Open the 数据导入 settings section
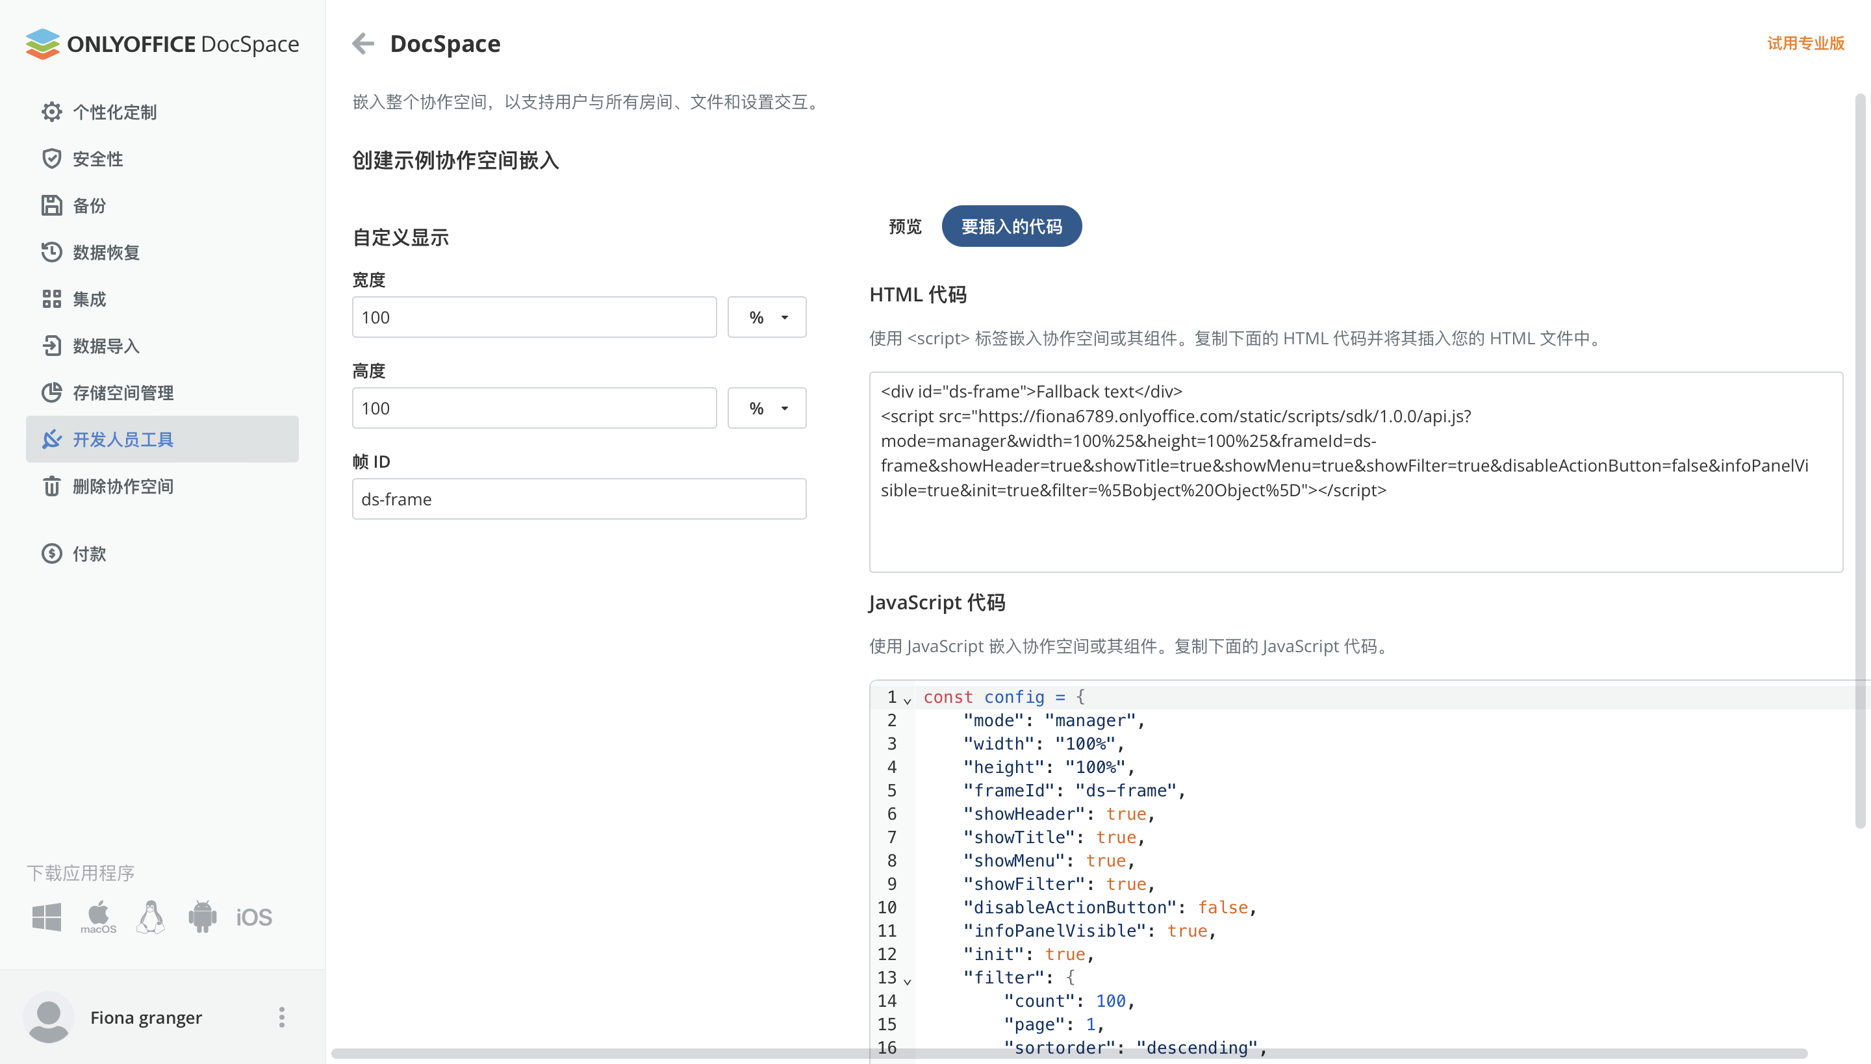The height and width of the screenshot is (1064, 1871). point(162,346)
